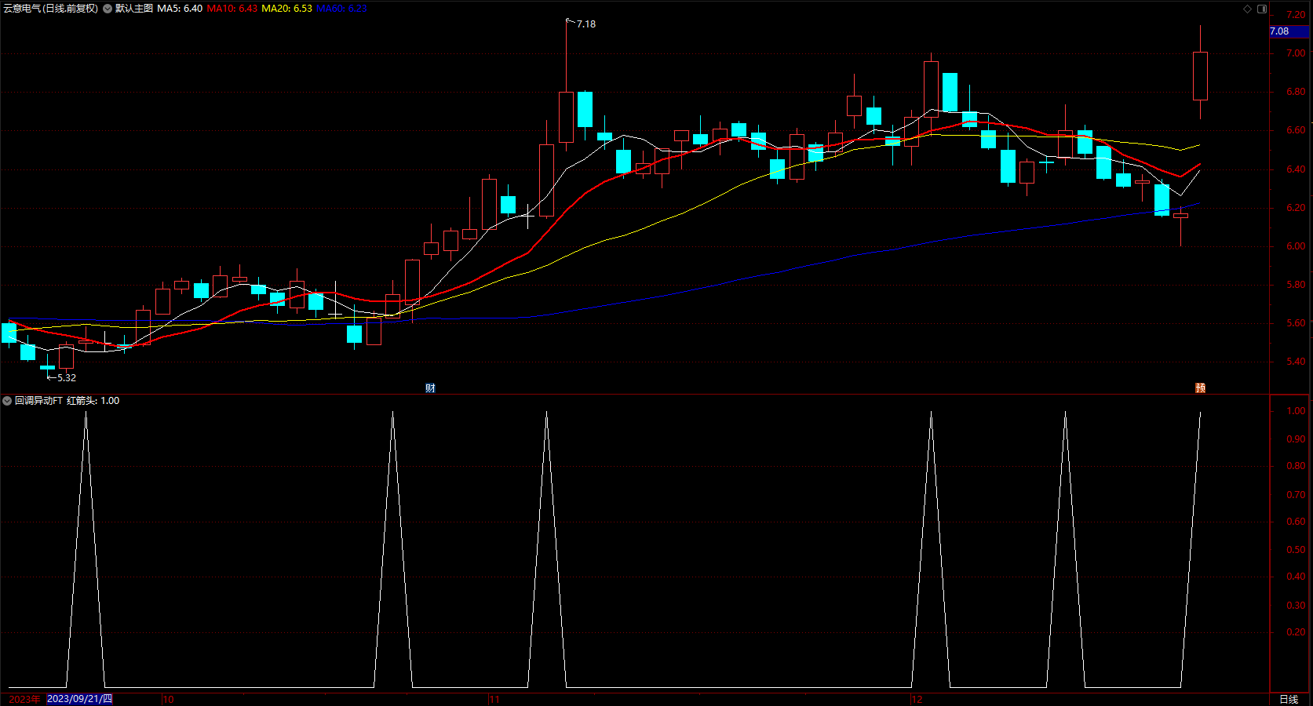Click the 0.20 value on the indicator axis
Image resolution: width=1313 pixels, height=706 pixels.
pos(1296,632)
